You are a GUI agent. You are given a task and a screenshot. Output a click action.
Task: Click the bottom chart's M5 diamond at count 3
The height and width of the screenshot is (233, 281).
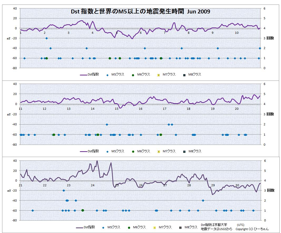click(64, 191)
